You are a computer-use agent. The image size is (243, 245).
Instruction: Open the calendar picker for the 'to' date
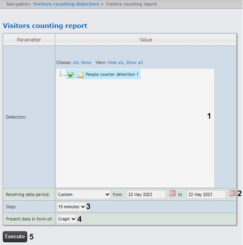[232, 193]
